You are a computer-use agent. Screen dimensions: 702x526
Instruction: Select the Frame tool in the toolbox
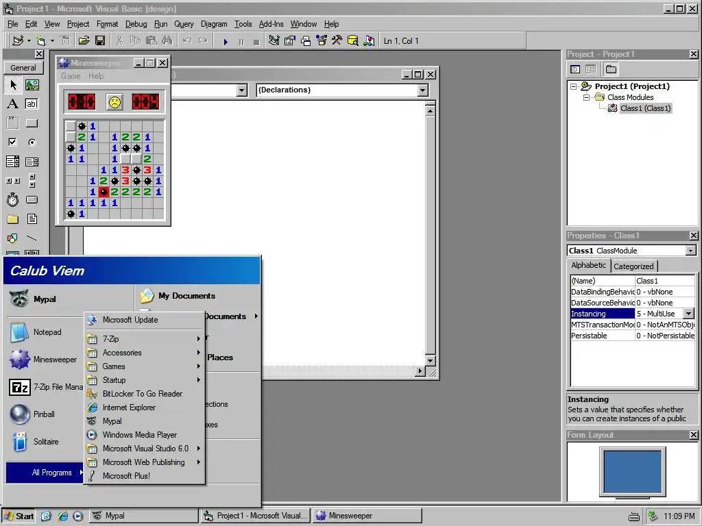(13, 123)
